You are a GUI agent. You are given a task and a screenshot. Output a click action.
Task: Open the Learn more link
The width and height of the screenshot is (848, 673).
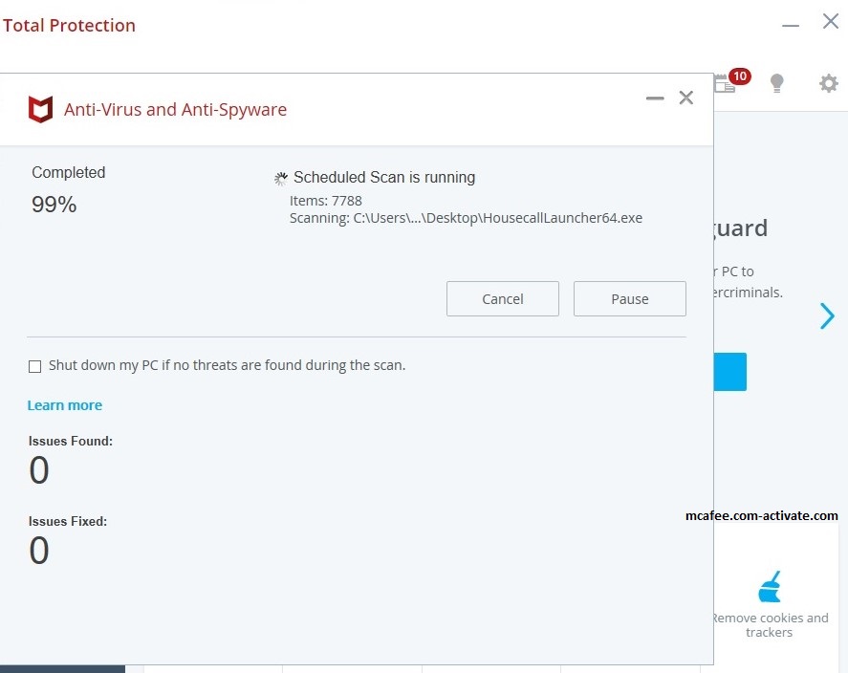(x=65, y=405)
